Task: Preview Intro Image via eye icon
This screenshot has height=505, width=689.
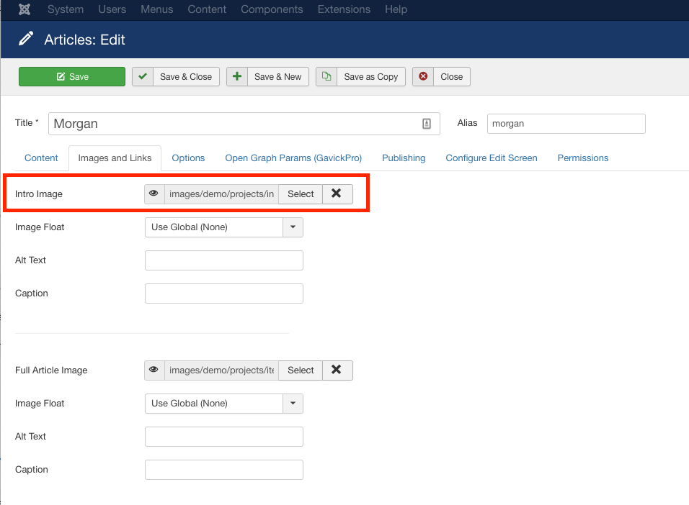Action: pos(154,194)
